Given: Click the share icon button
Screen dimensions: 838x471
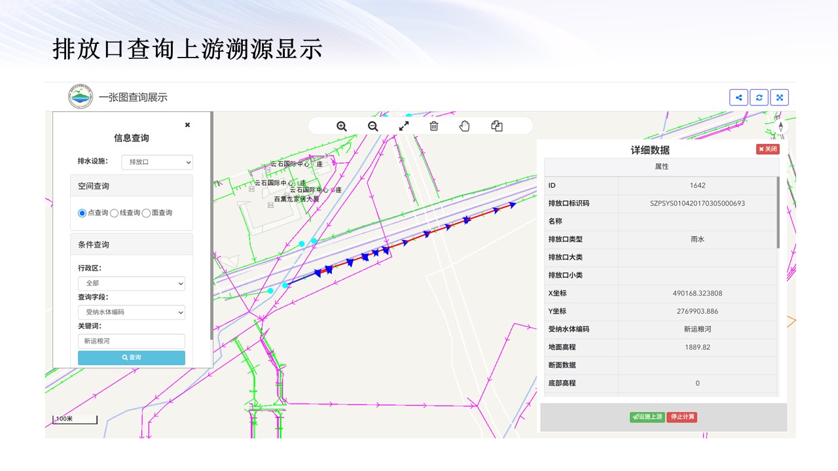Looking at the screenshot, I should (738, 97).
